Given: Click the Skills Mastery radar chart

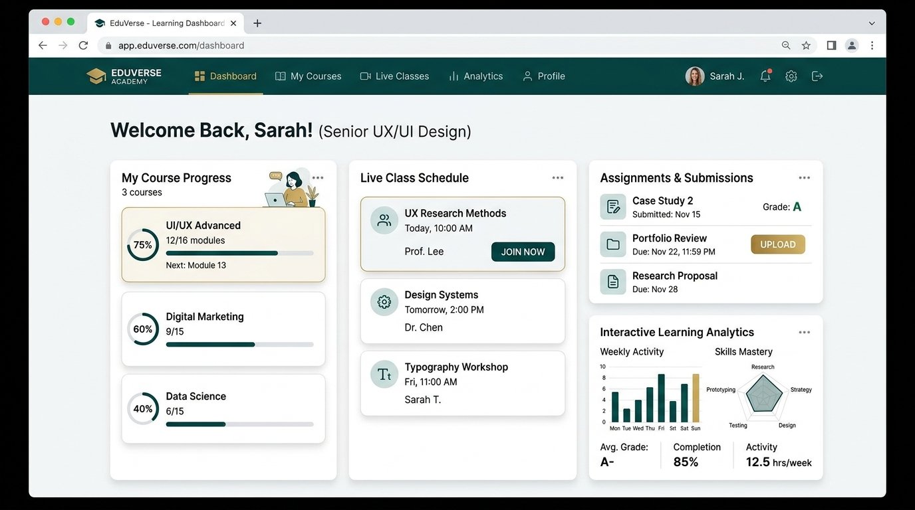Looking at the screenshot, I should click(764, 395).
